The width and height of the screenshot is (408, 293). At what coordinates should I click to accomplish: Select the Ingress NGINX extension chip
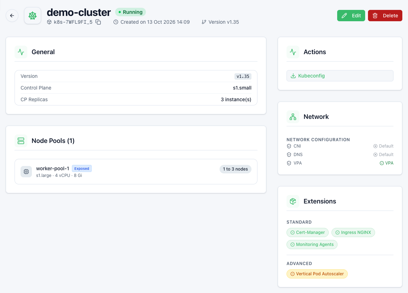[x=353, y=232]
